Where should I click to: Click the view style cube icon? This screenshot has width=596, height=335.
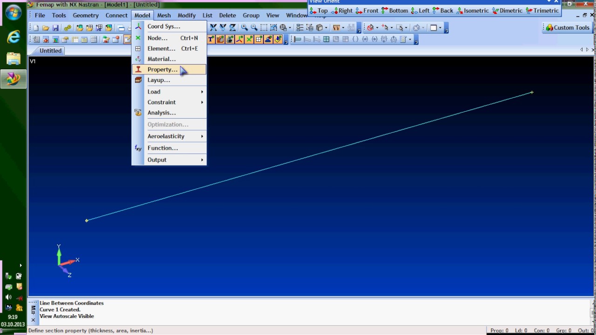tap(319, 28)
